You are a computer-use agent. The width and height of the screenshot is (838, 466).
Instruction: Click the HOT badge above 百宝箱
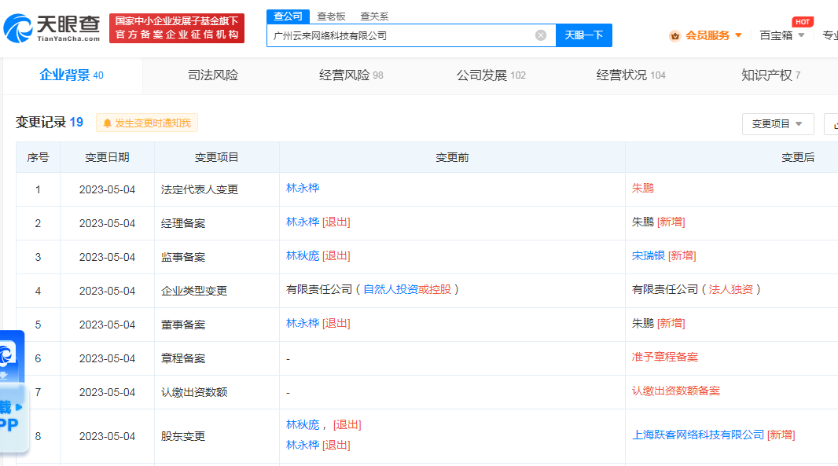pos(802,22)
